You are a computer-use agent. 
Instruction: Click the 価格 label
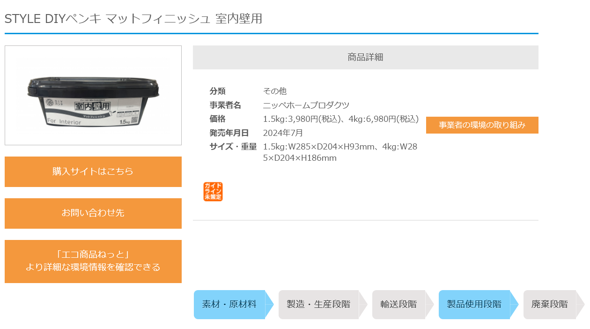pyautogui.click(x=217, y=119)
